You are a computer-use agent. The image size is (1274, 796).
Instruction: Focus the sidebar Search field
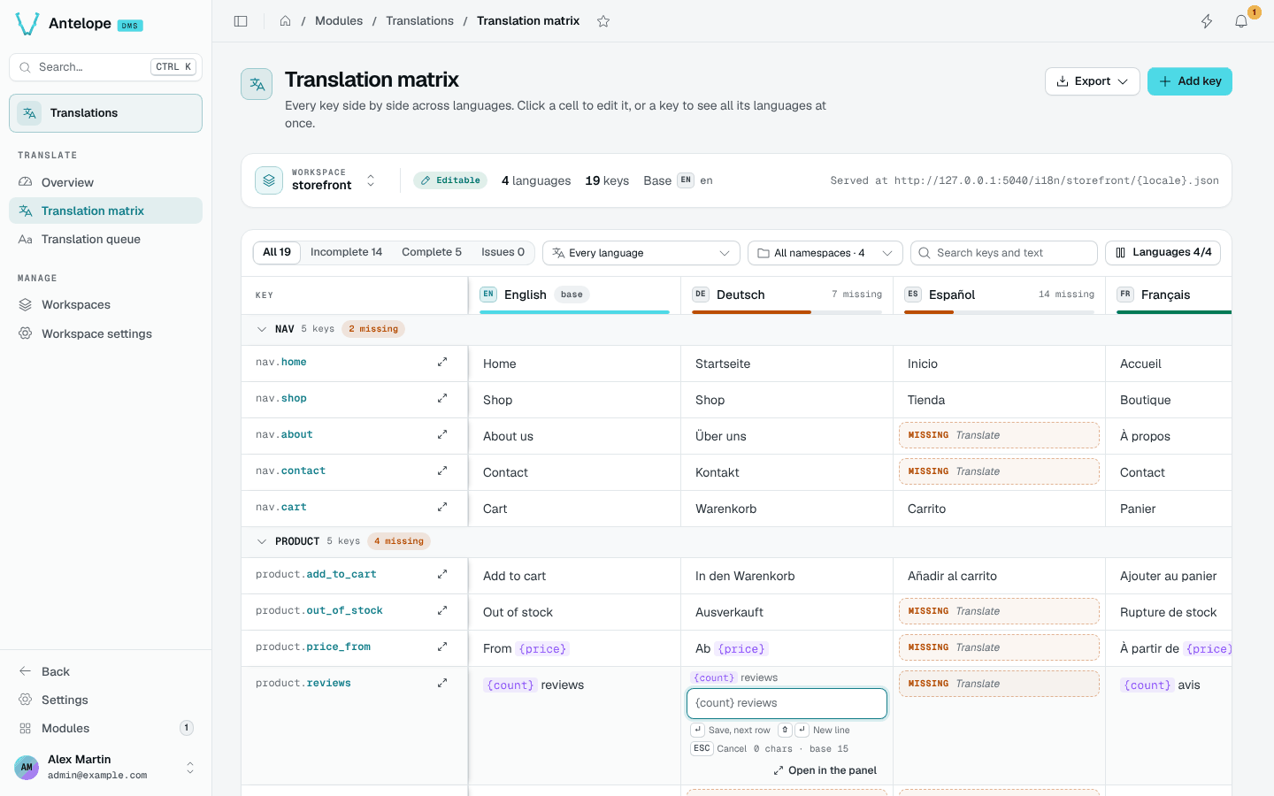click(106, 67)
